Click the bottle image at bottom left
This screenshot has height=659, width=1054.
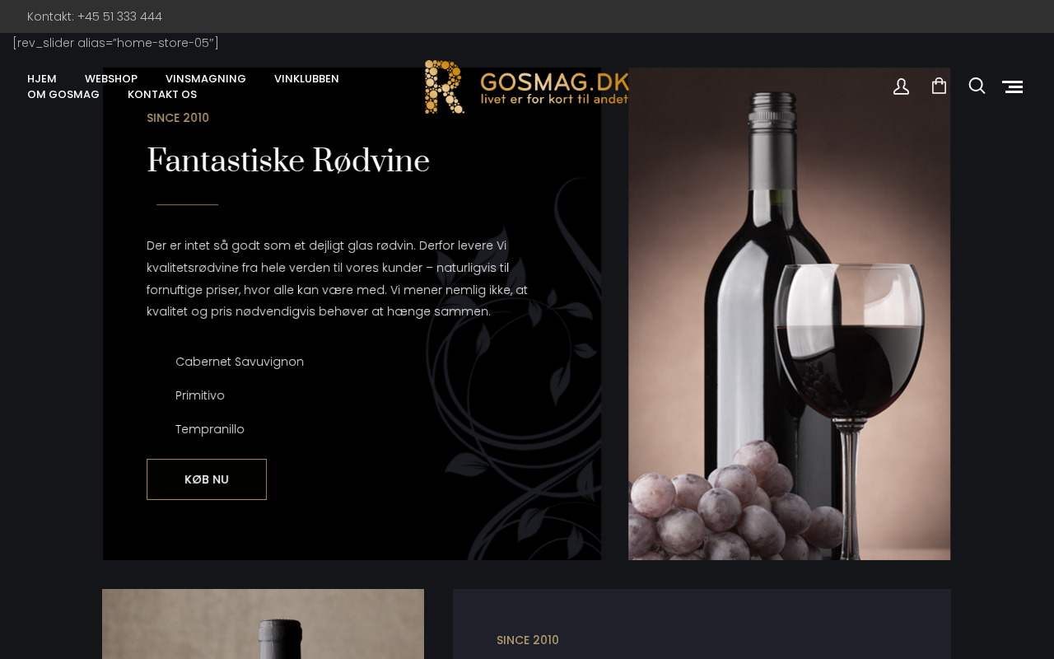click(263, 624)
